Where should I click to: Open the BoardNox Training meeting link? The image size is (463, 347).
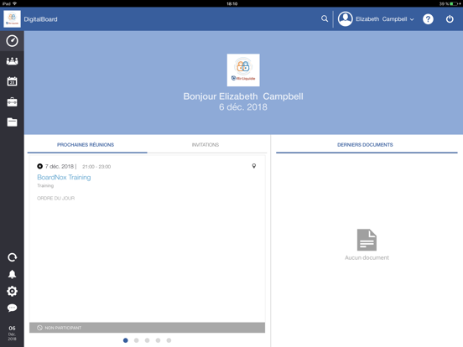click(64, 178)
